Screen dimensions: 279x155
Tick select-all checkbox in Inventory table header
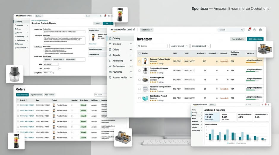click(139, 53)
